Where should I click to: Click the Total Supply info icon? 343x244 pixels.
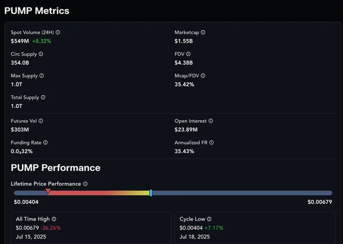click(x=43, y=97)
